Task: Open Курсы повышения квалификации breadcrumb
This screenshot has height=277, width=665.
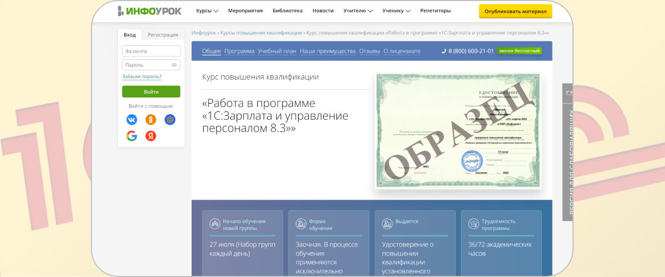Action: (261, 33)
